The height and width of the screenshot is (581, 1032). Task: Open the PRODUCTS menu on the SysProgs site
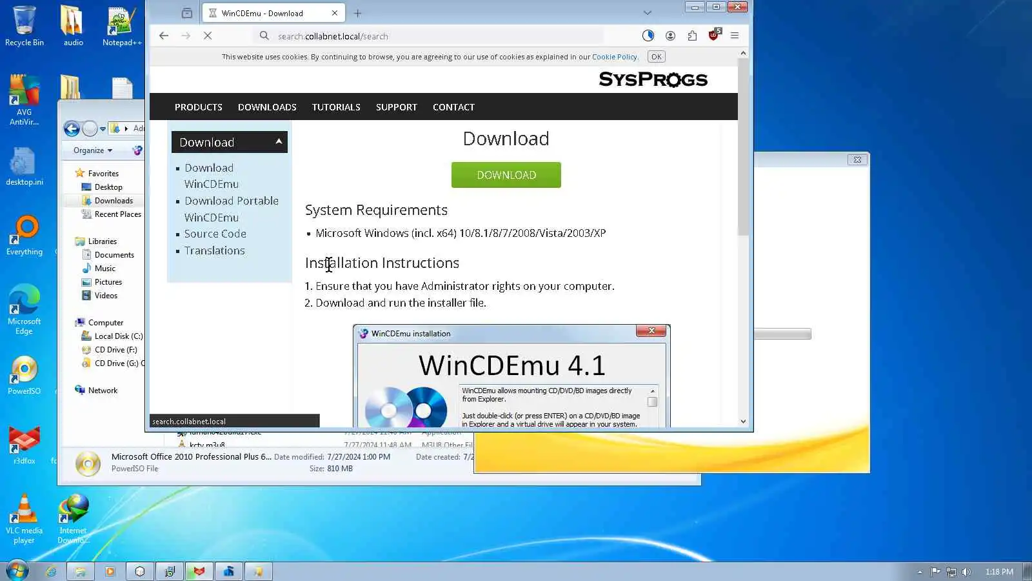199,107
